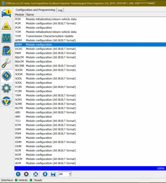This screenshot has width=166, height=183.
Task: Open the Tests checklist section
Action: click(6, 50)
